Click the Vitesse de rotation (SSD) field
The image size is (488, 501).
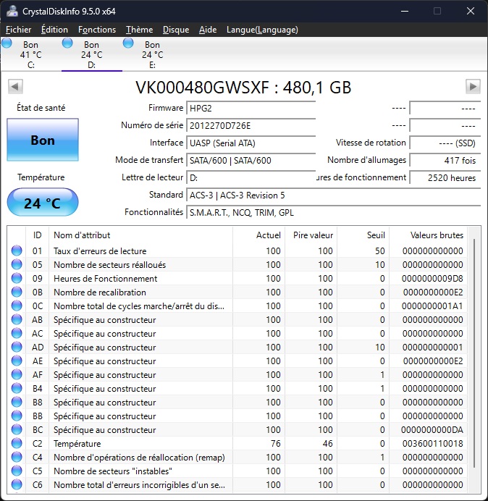pos(445,143)
